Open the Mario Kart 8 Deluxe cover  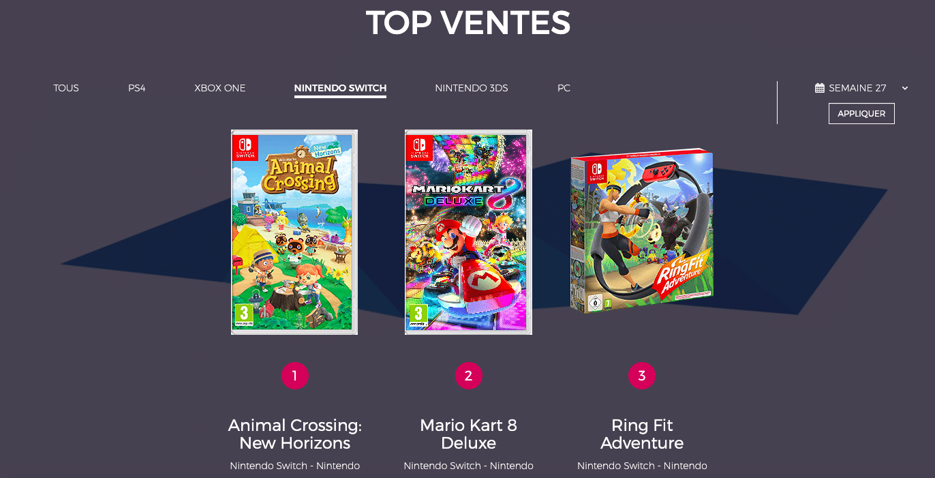point(468,232)
